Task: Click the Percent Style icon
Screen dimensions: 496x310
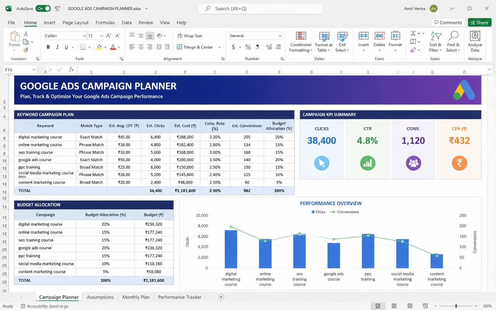Action: tap(248, 47)
